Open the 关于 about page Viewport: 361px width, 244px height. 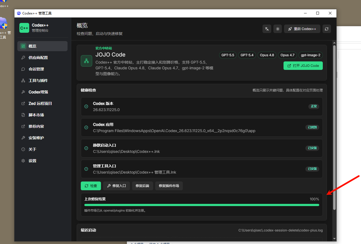coord(42,149)
